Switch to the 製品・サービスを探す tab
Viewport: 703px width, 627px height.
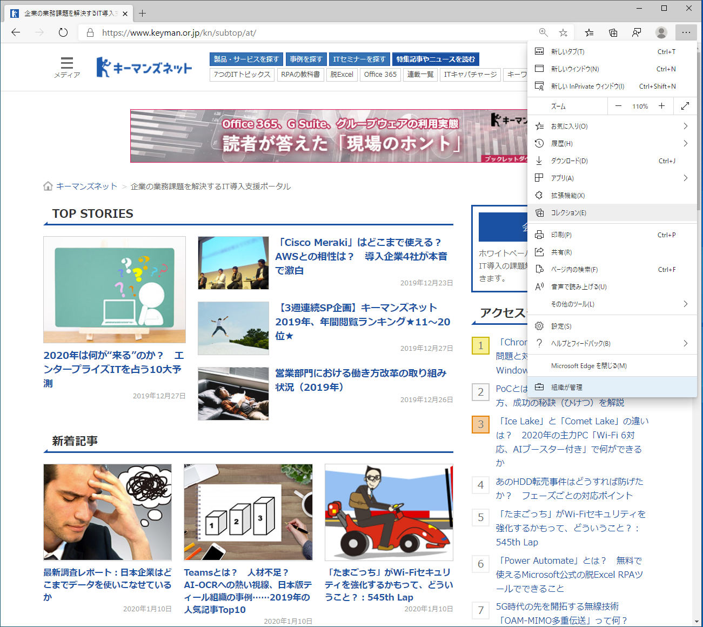click(246, 59)
